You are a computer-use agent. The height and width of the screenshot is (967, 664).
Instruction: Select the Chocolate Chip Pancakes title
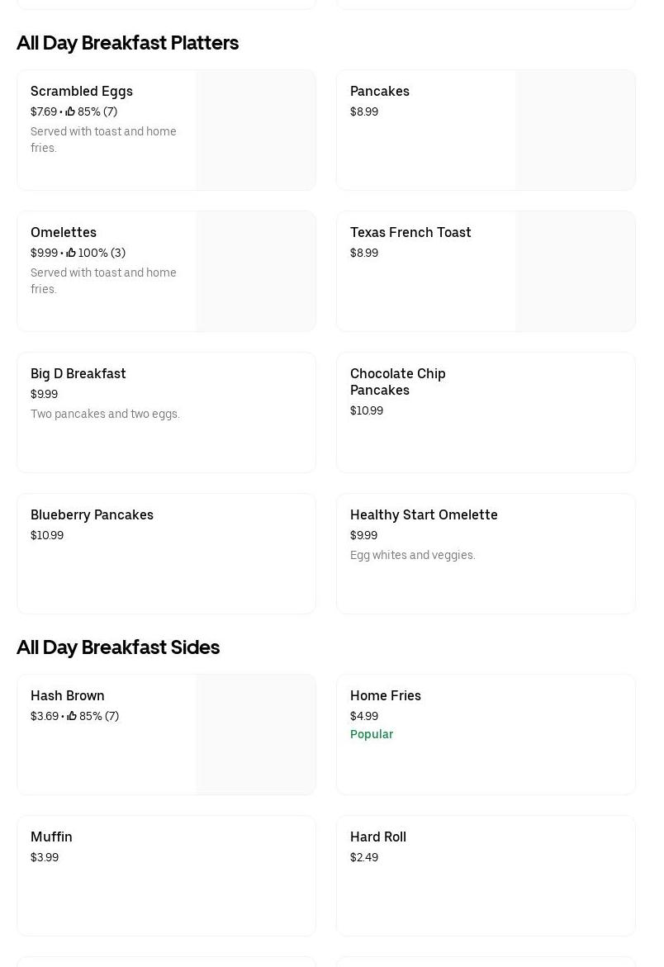[398, 382]
